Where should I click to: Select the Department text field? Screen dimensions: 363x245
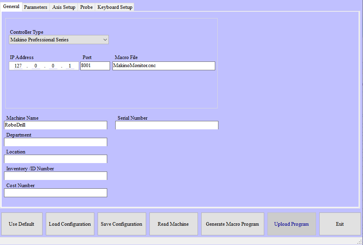click(x=55, y=142)
